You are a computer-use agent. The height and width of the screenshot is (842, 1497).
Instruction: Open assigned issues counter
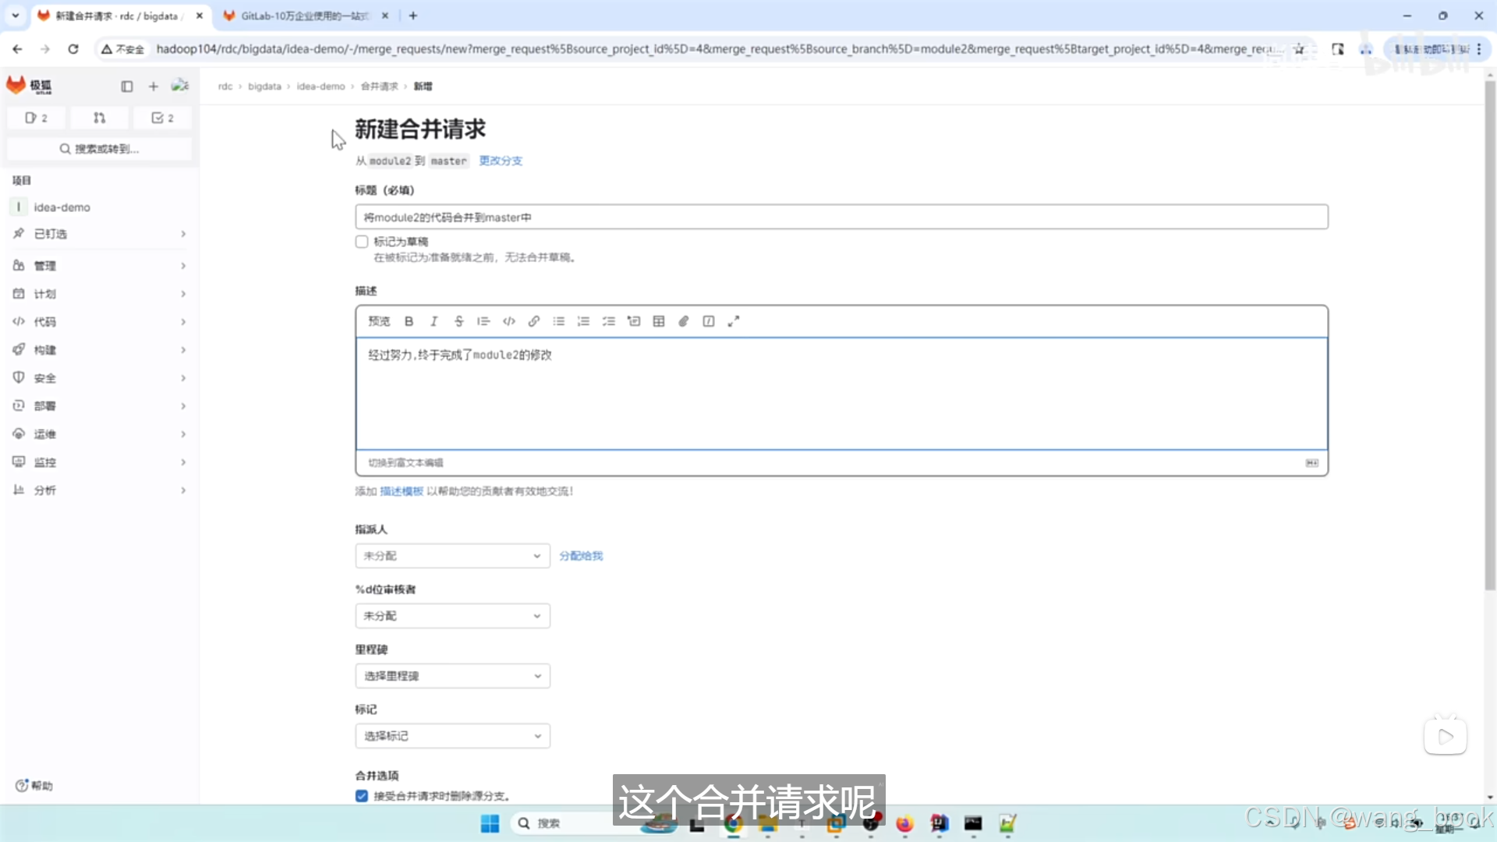(36, 118)
